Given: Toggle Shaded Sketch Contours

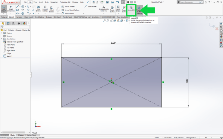Looking at the screenshot, I should pos(139,10).
